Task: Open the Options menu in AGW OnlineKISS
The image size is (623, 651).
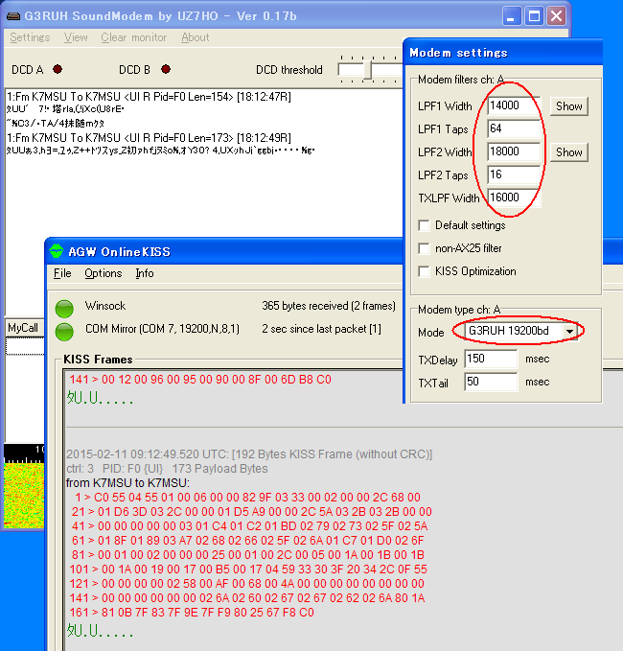Action: [104, 273]
